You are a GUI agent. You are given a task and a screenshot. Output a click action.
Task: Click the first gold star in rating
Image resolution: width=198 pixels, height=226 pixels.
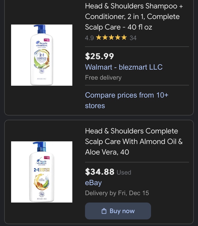click(x=99, y=38)
